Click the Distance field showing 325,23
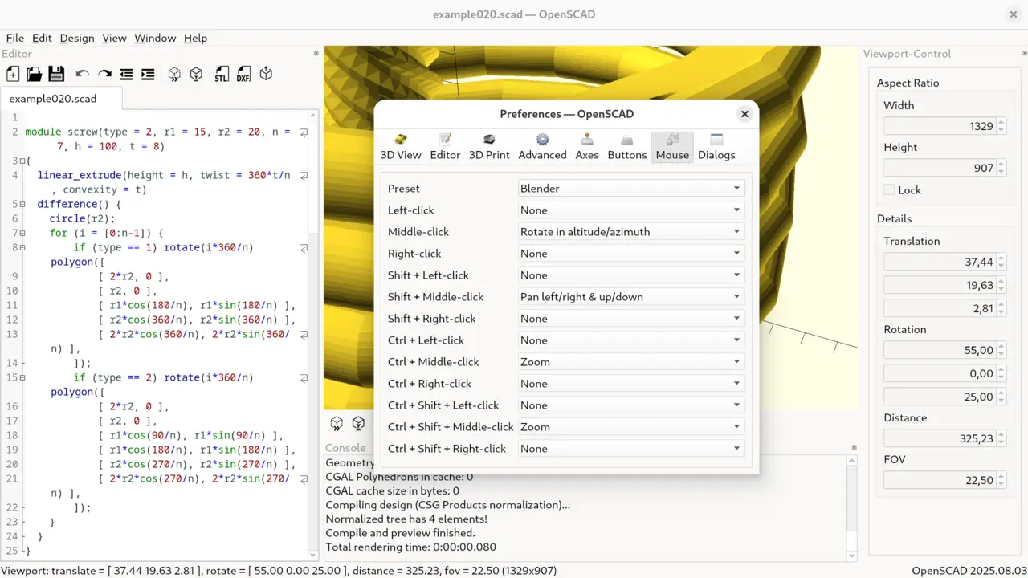Viewport: 1028px width, 578px height. 944,438
